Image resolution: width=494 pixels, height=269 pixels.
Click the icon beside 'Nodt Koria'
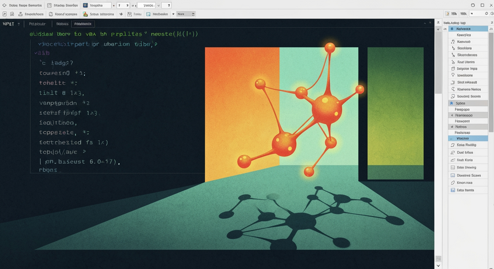tap(453, 160)
